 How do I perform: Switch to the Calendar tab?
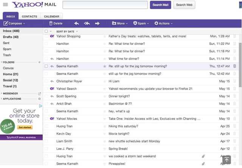click(x=51, y=16)
